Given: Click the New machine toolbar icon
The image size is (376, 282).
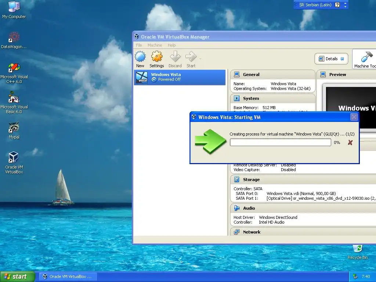Looking at the screenshot, I should (140, 57).
